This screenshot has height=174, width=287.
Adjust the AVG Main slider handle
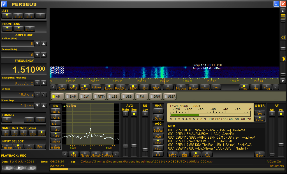pos(125,146)
